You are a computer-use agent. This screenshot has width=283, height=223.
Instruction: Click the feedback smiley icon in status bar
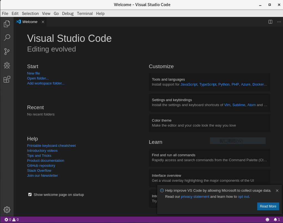coord(267,220)
